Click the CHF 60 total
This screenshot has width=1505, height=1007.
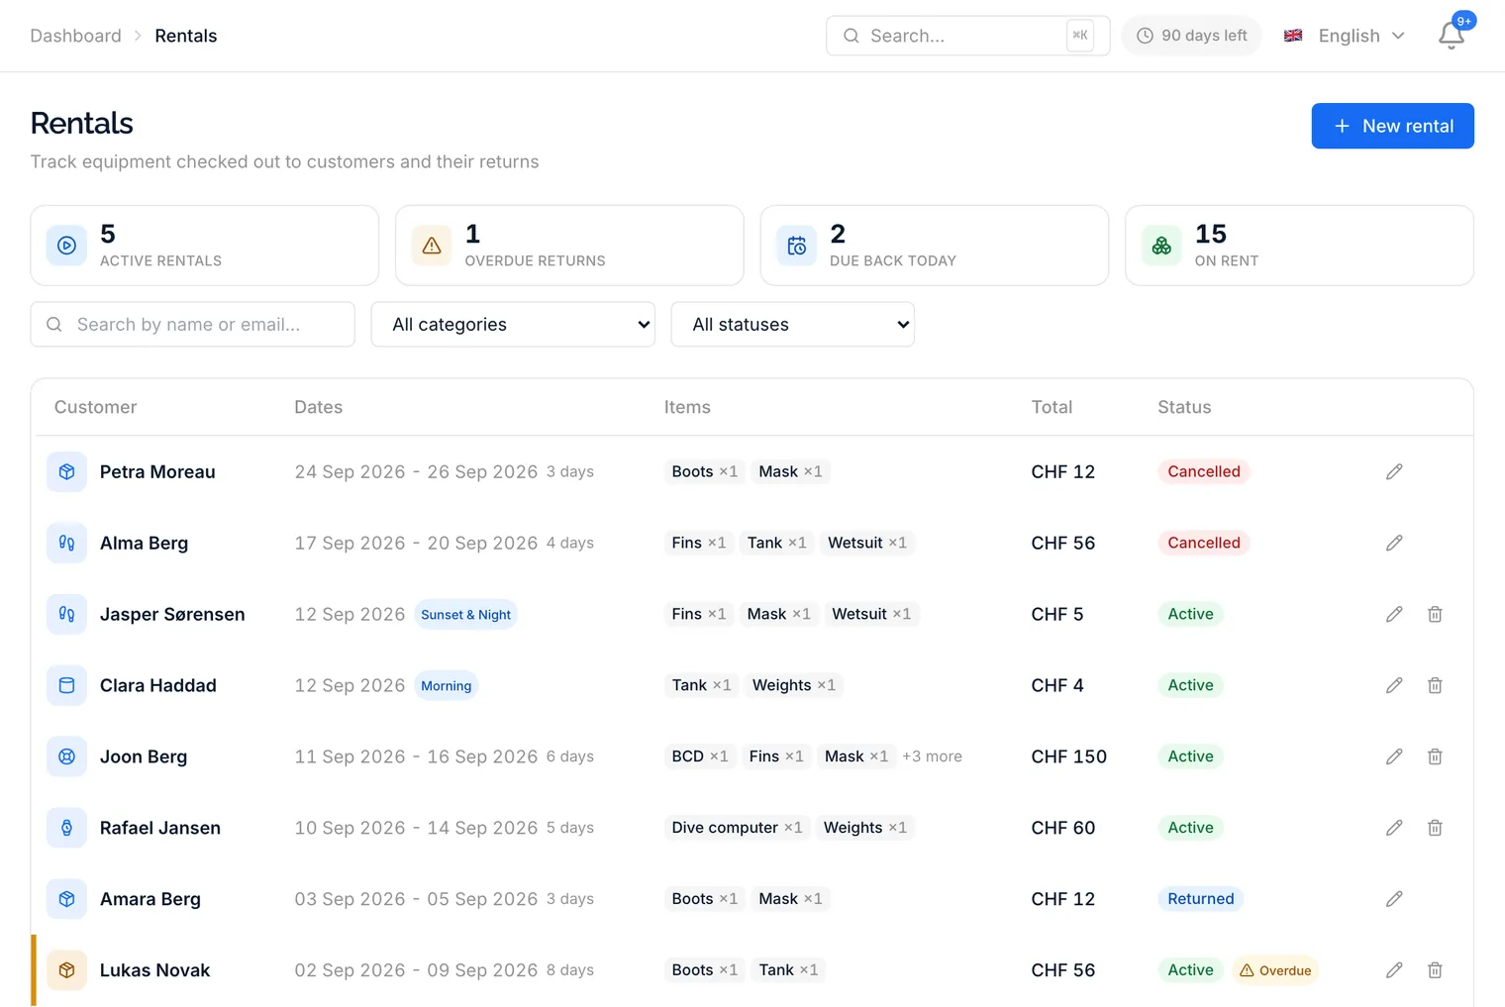coord(1063,828)
